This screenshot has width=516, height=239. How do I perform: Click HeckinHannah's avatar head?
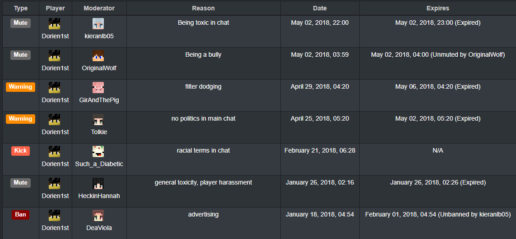[x=98, y=184]
